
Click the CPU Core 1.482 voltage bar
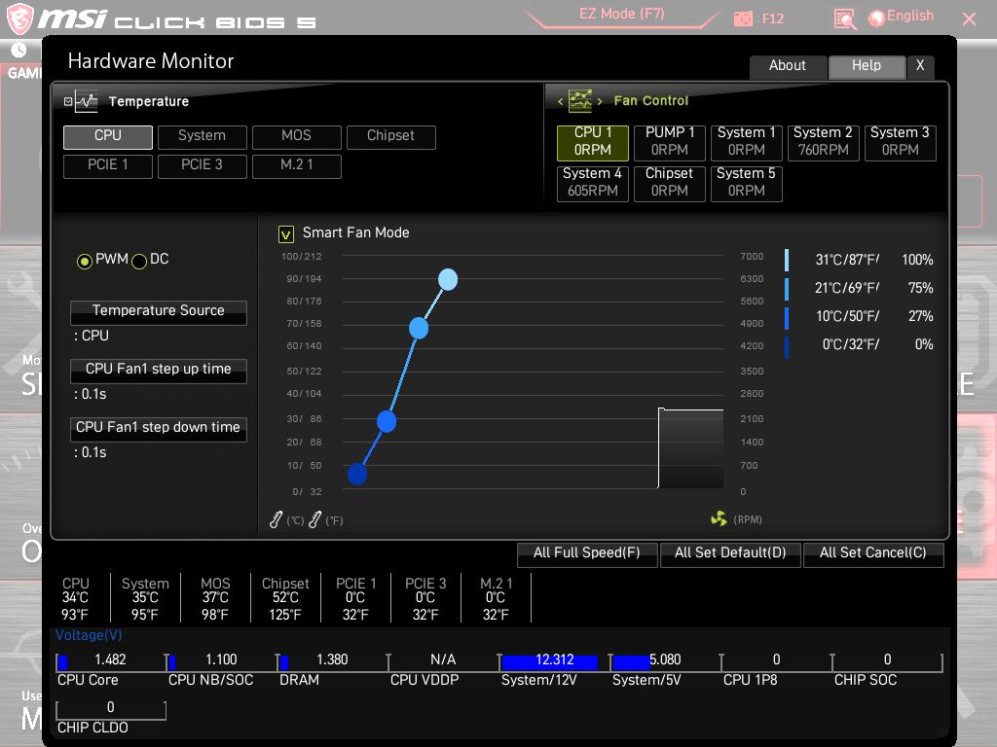(x=111, y=661)
